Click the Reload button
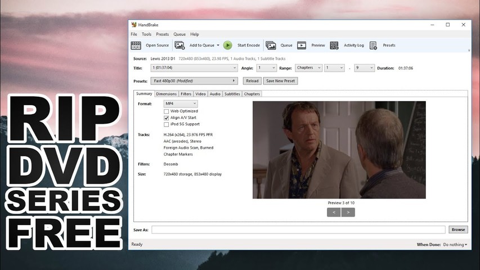Viewport: 480px width, 270px height. [252, 81]
